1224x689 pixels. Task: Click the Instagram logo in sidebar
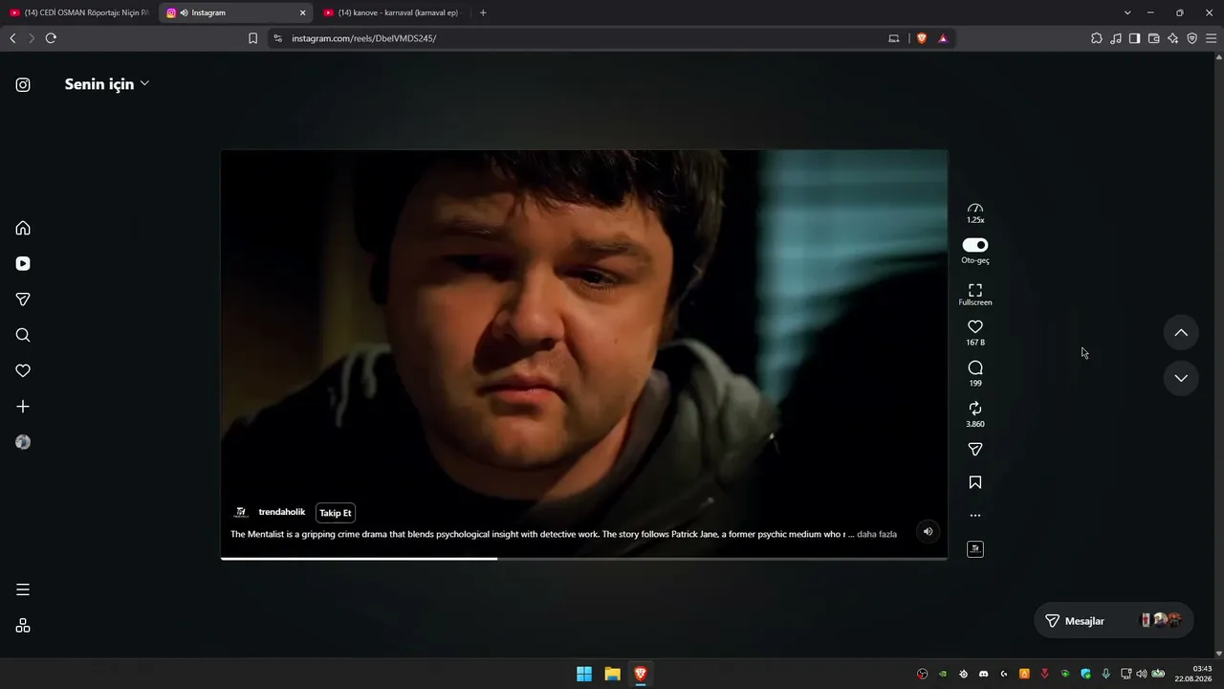click(23, 84)
